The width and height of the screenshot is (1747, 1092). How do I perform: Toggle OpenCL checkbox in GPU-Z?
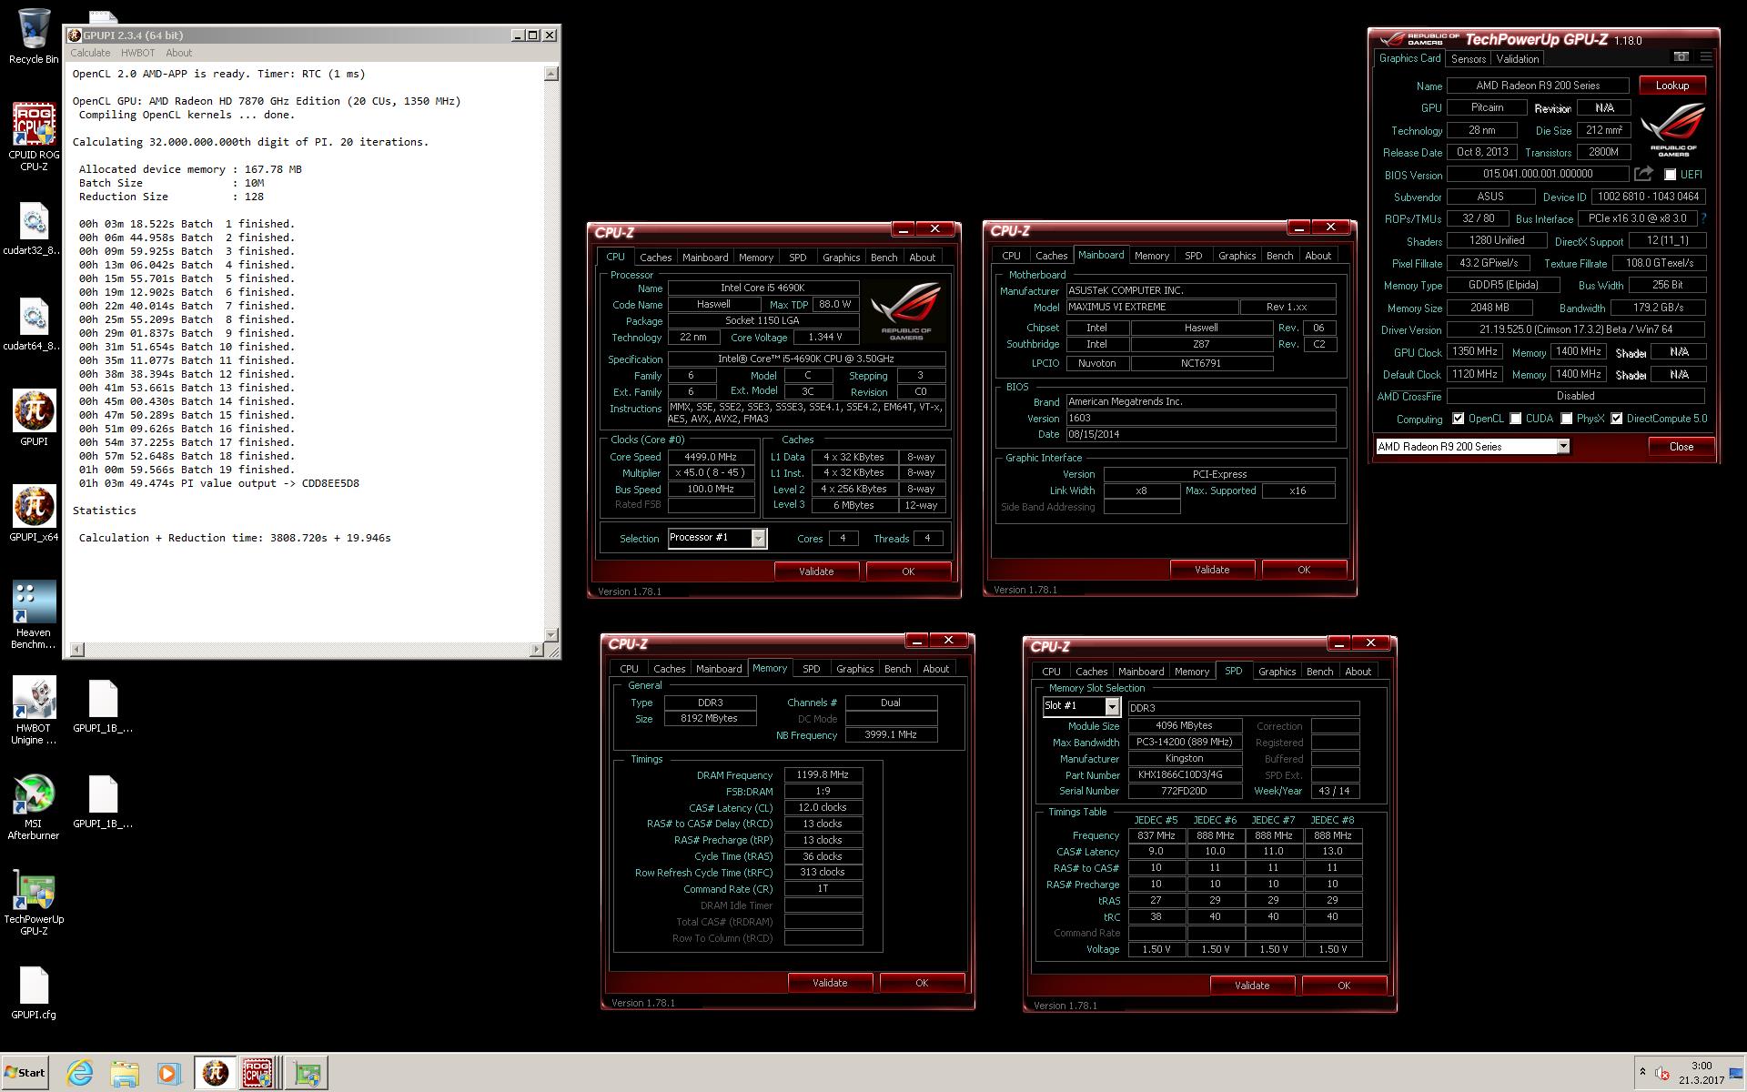(x=1459, y=419)
